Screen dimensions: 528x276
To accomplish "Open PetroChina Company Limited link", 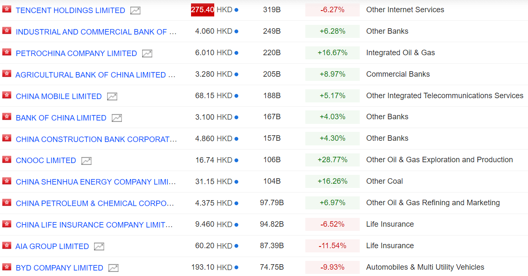I will (76, 54).
